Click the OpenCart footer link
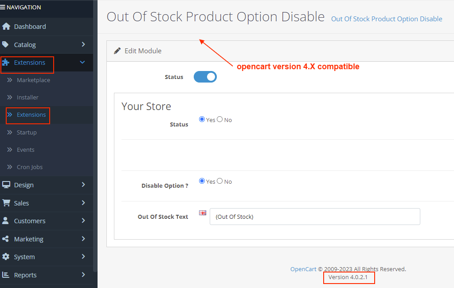The height and width of the screenshot is (288, 454). (303, 269)
